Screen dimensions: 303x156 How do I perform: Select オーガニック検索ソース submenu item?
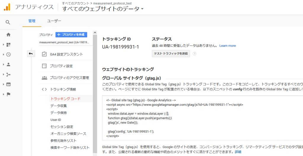tap(68, 134)
